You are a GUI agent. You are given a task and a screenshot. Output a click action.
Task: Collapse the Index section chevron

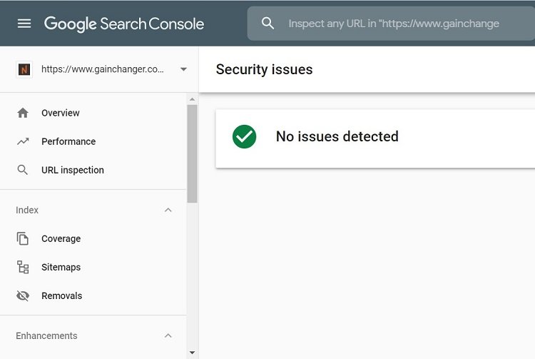pyautogui.click(x=168, y=211)
